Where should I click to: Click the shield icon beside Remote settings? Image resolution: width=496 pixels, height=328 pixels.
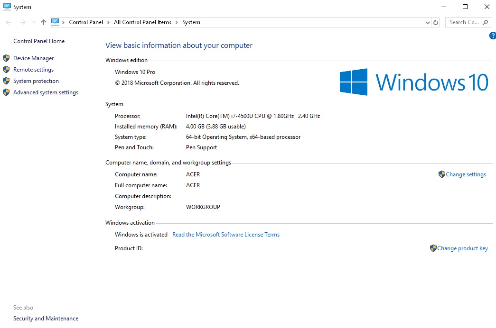click(x=6, y=70)
